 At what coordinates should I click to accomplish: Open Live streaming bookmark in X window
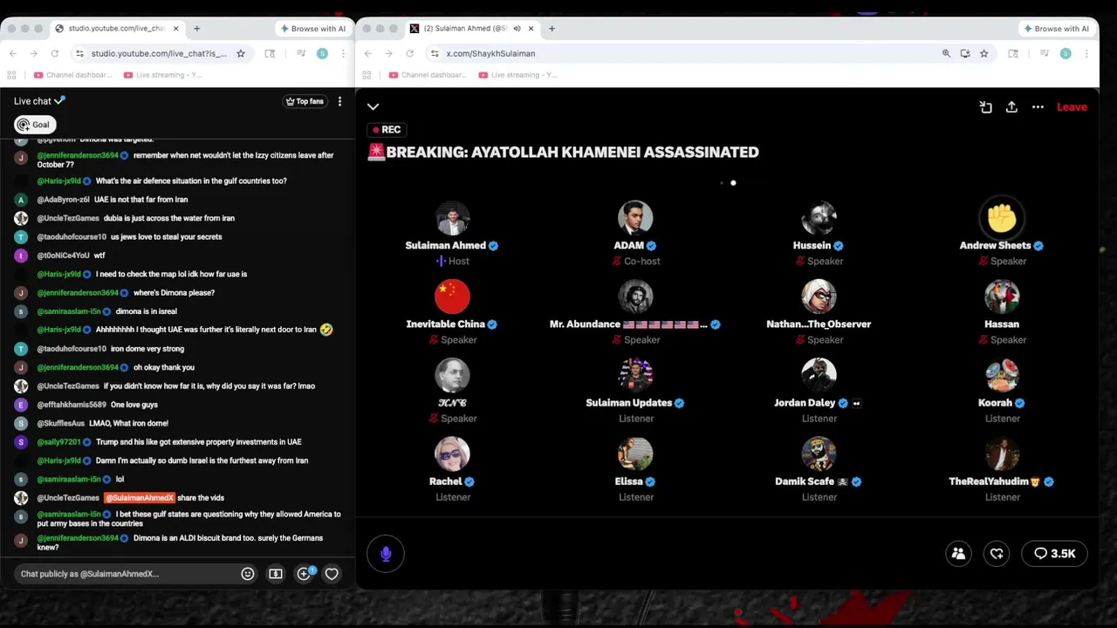(517, 75)
